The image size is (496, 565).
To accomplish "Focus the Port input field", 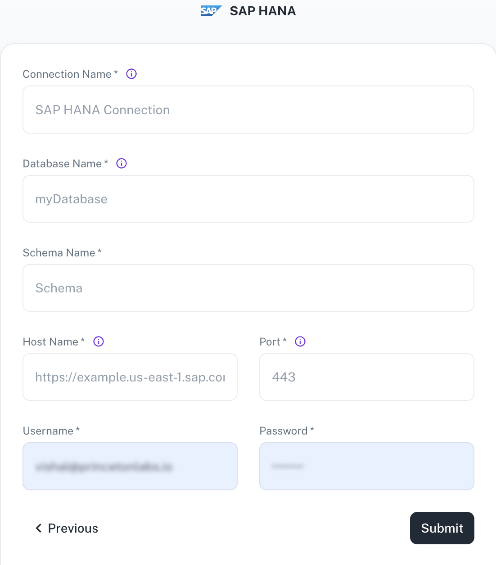I will tap(367, 377).
